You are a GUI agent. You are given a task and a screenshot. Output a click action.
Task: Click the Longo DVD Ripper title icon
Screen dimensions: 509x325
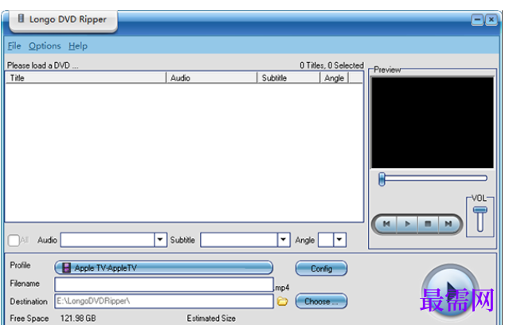(21, 18)
